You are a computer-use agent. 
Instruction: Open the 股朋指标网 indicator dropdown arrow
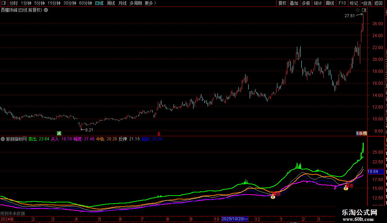coord(3,139)
